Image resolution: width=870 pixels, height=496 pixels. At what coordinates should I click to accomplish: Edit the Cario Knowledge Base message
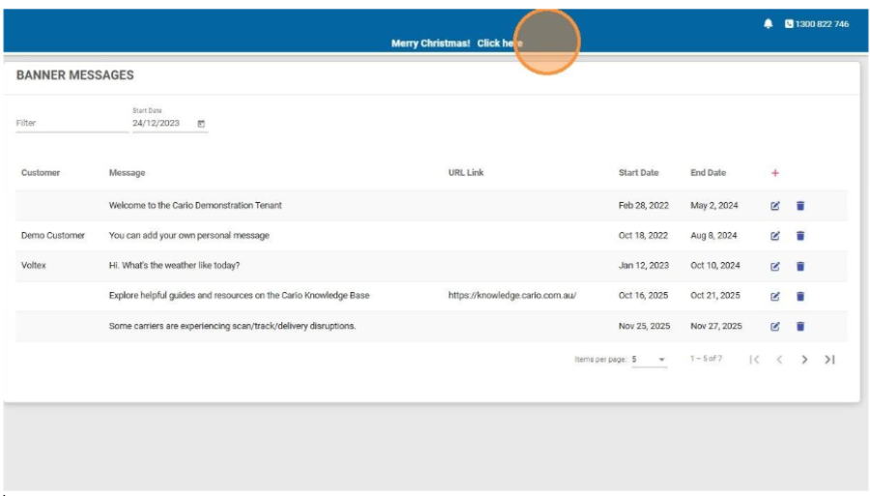click(774, 296)
